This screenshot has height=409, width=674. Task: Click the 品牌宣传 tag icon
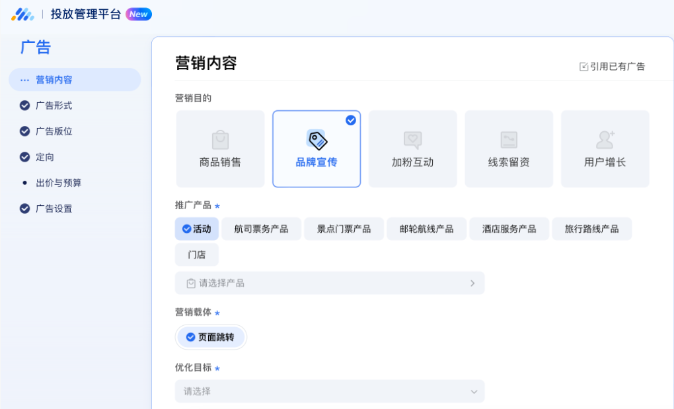tap(316, 139)
